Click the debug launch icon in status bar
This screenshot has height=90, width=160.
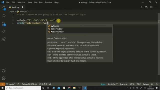(50, 84)
